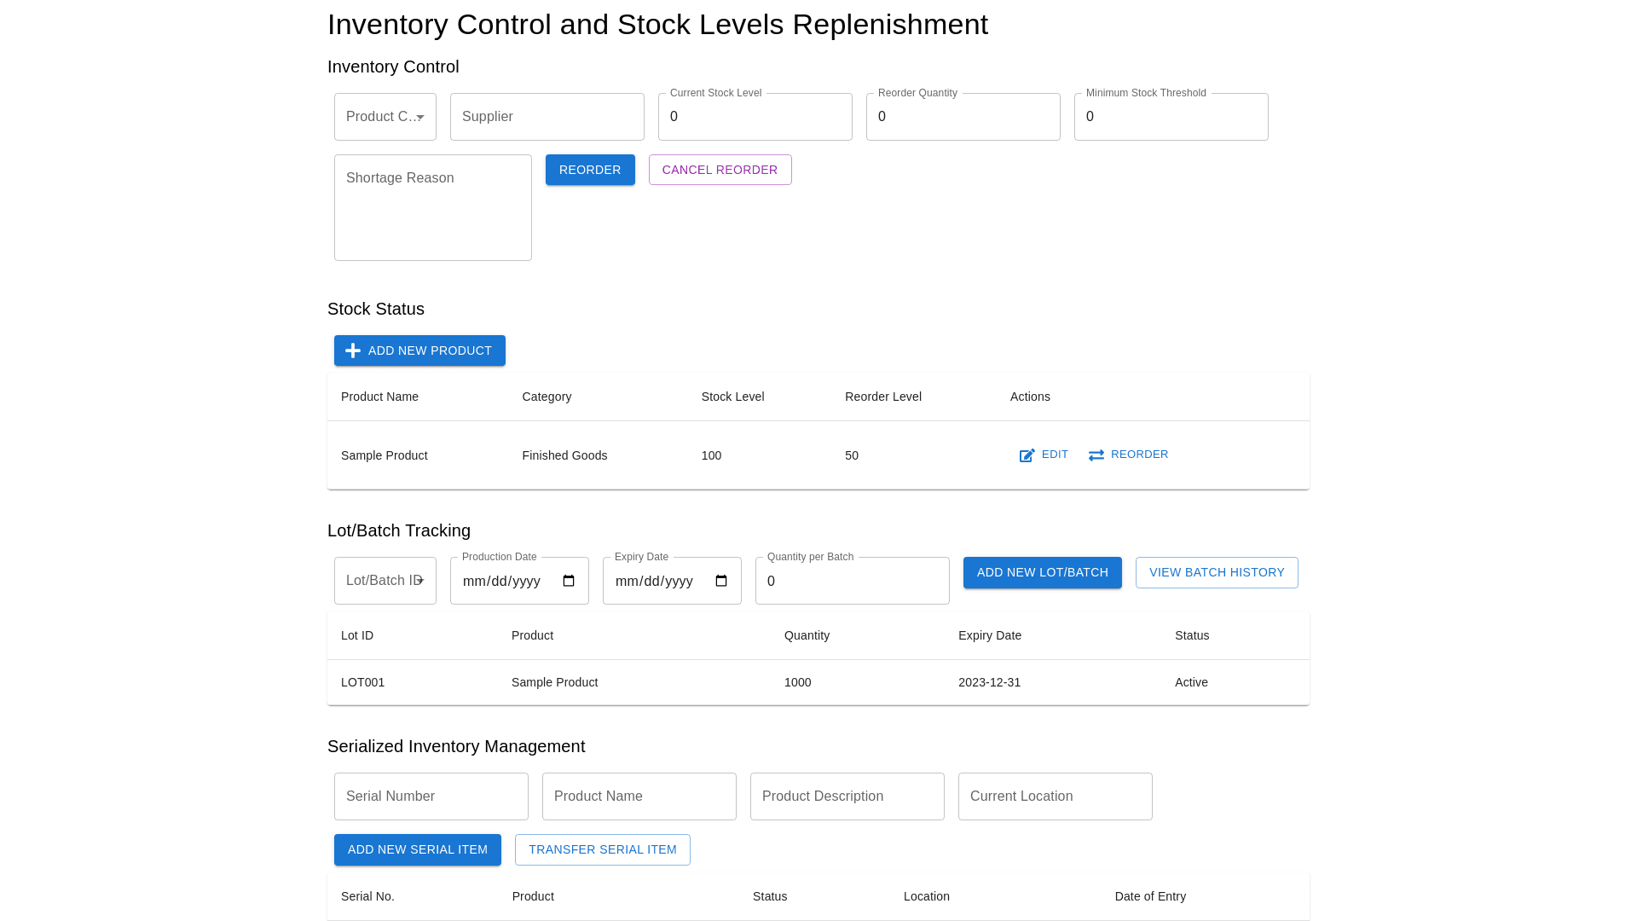Click the plus icon on Add New Product
1637x921 pixels.
tap(353, 350)
